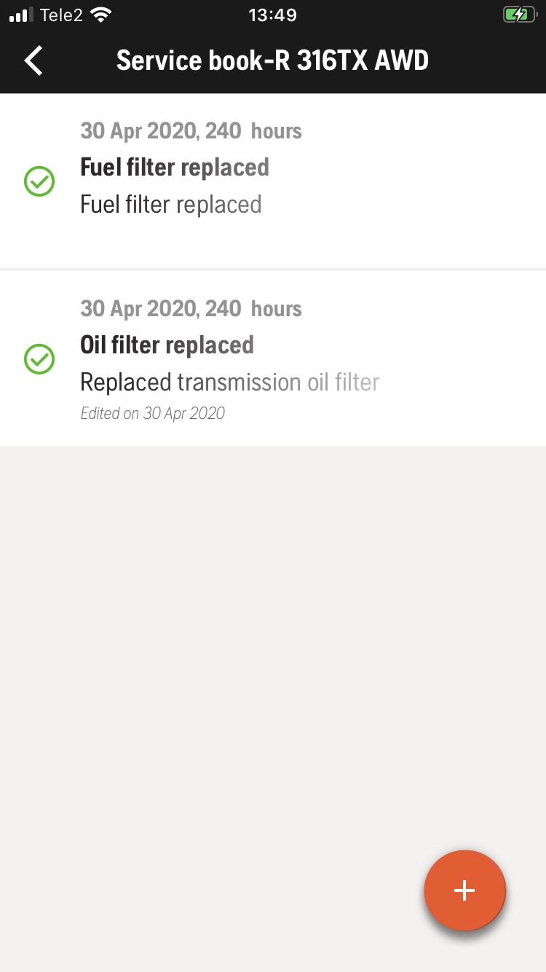Image resolution: width=546 pixels, height=972 pixels.
Task: Tap the non-bold Fuel filter replaced description
Action: pos(171,205)
